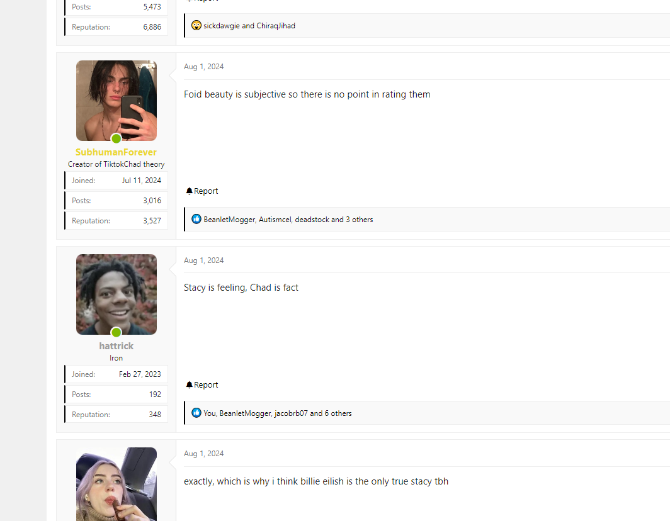Click hattrick's post count 192

(155, 395)
